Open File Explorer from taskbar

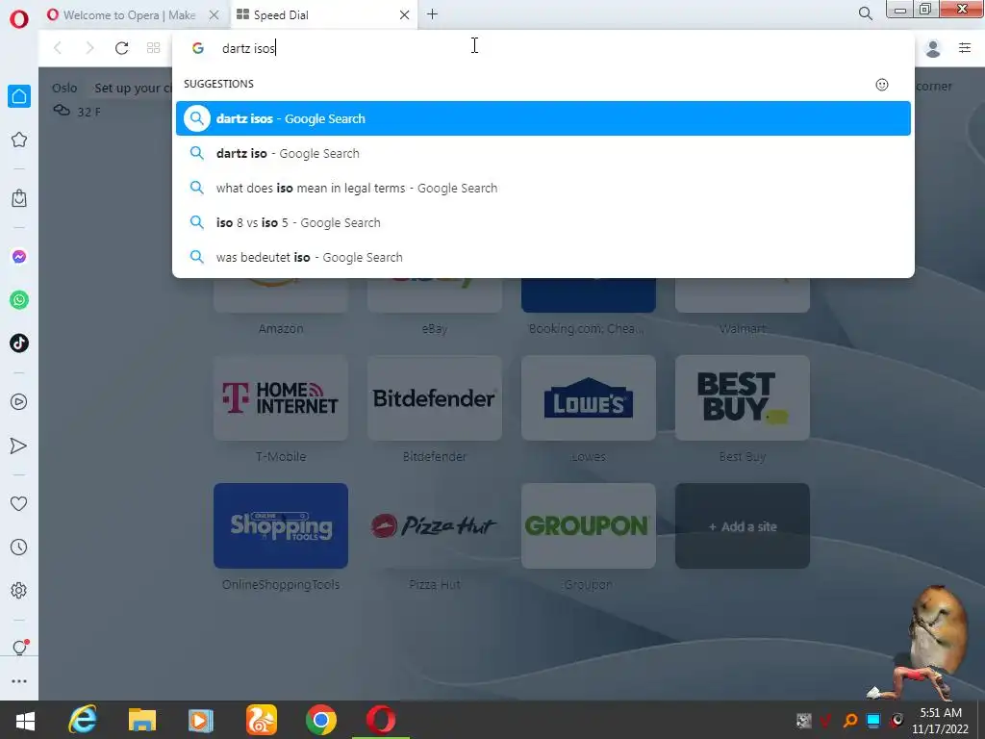[x=142, y=720]
